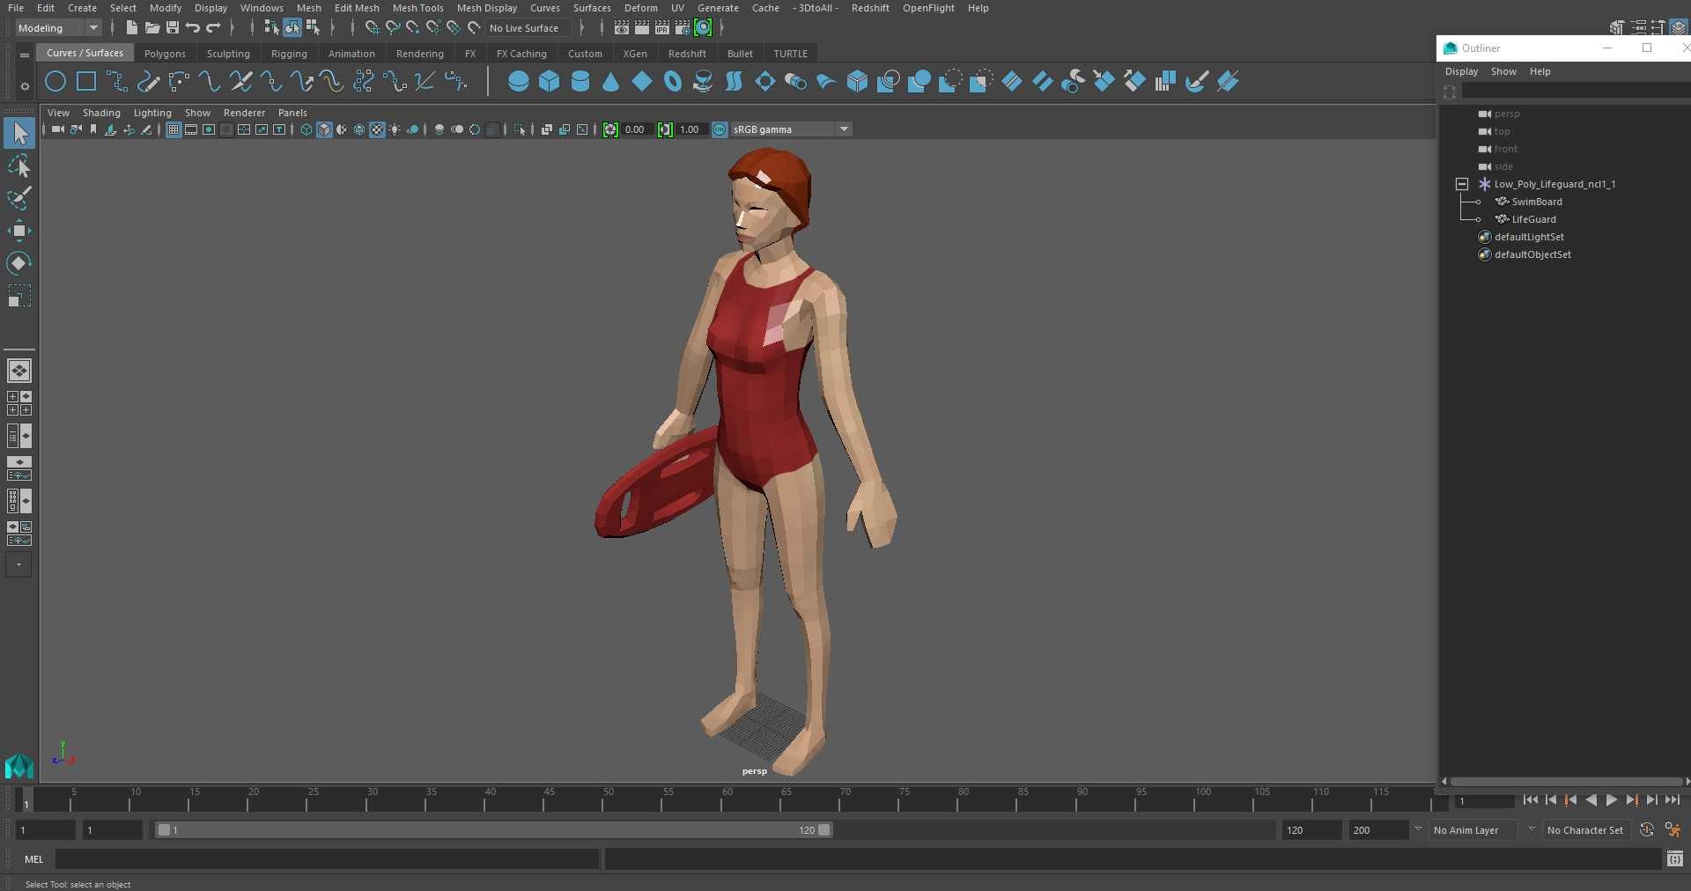This screenshot has height=891, width=1691.
Task: Open the Modeling menu set dropdown
Action: [58, 28]
